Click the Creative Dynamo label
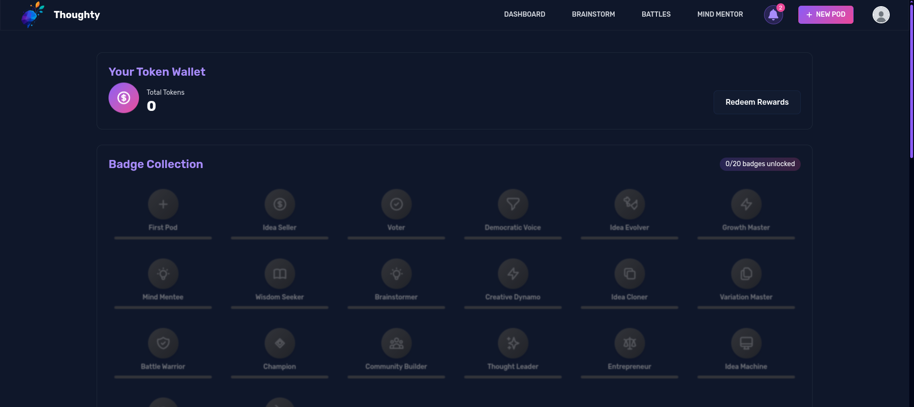Image resolution: width=914 pixels, height=407 pixels. pyautogui.click(x=513, y=297)
